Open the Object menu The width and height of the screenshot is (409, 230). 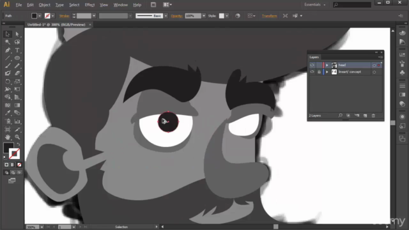[44, 4]
